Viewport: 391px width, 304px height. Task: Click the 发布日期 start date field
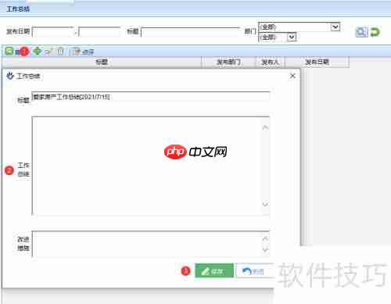coord(53,32)
